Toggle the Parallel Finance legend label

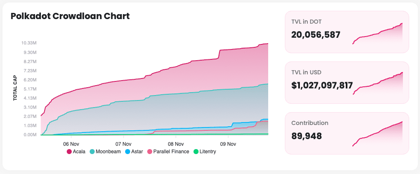tap(171, 152)
